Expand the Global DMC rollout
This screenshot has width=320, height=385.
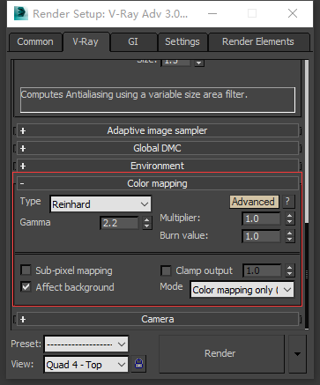point(158,148)
